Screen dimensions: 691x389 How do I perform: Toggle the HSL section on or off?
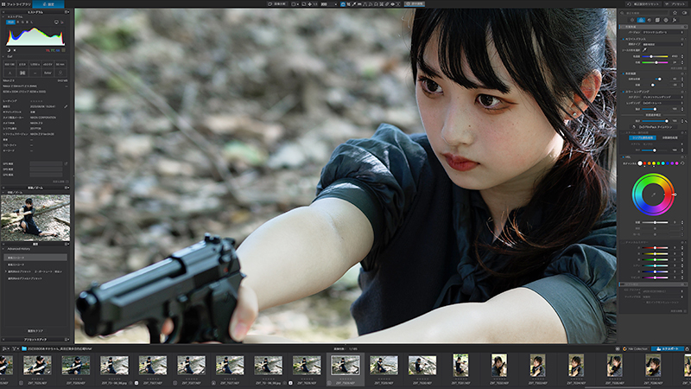623,157
